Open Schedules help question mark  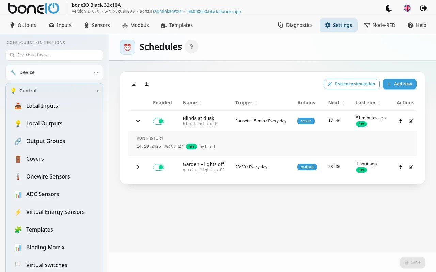[x=191, y=47]
